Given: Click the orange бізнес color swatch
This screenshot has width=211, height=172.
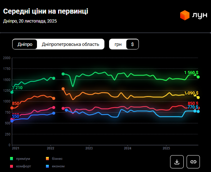Looking at the screenshot, I should tap(47, 159).
